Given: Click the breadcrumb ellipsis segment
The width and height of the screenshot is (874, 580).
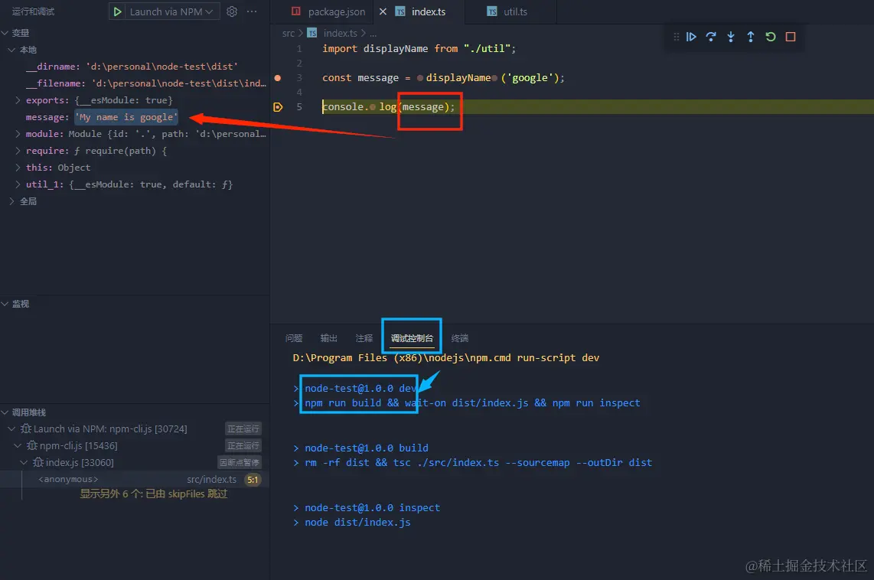Looking at the screenshot, I should (373, 34).
